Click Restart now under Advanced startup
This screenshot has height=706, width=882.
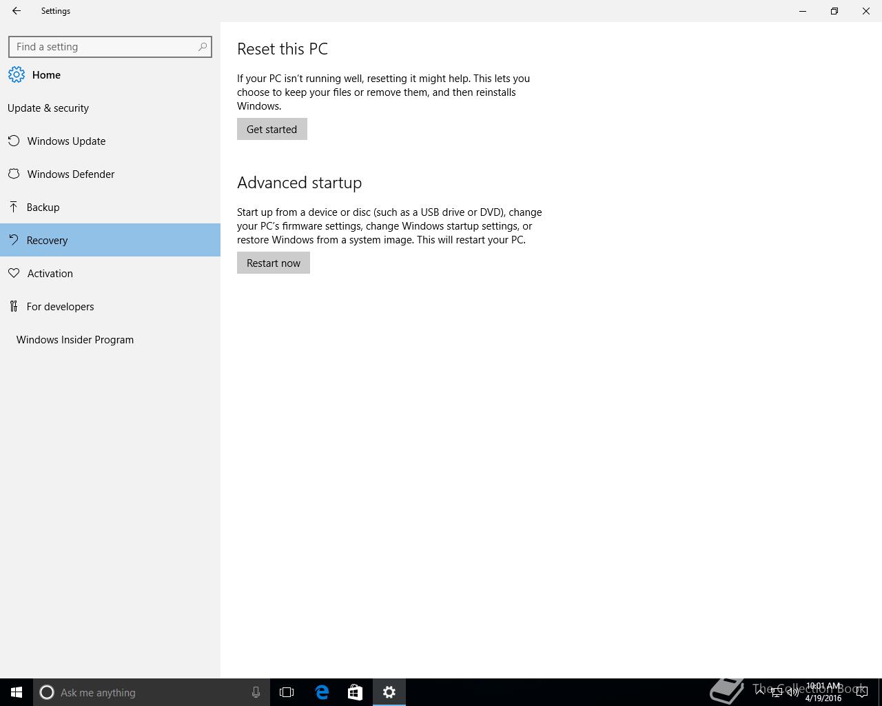274,263
